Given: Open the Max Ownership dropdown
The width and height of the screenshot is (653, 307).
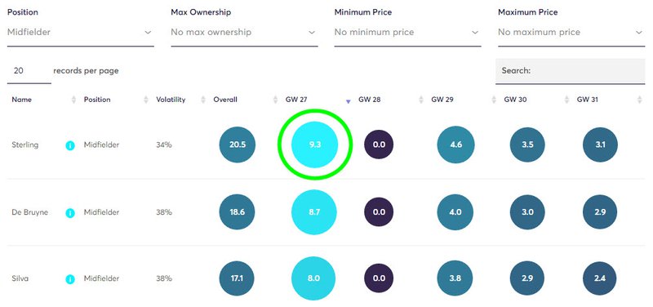Looking at the screenshot, I should point(244,33).
